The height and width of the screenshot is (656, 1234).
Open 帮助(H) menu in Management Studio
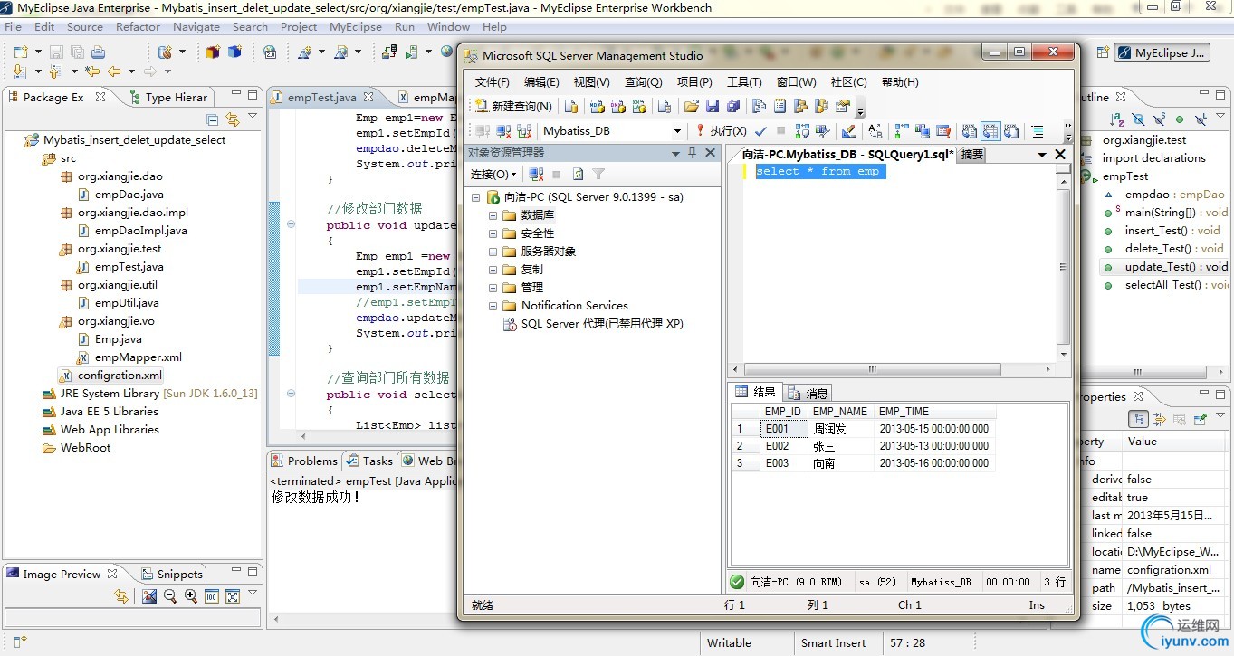pyautogui.click(x=900, y=82)
